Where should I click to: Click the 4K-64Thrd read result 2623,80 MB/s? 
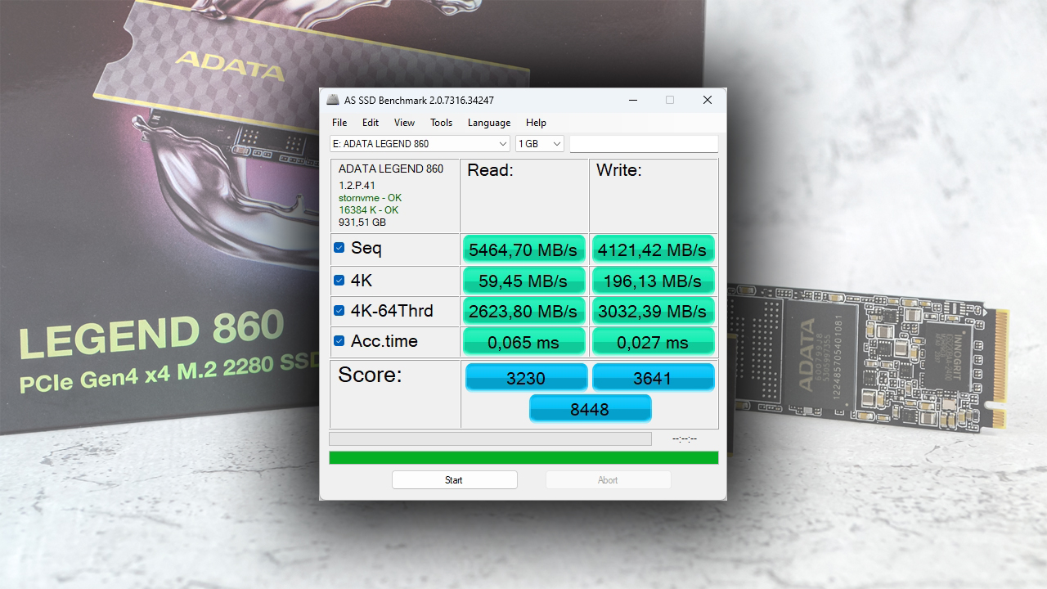(523, 311)
